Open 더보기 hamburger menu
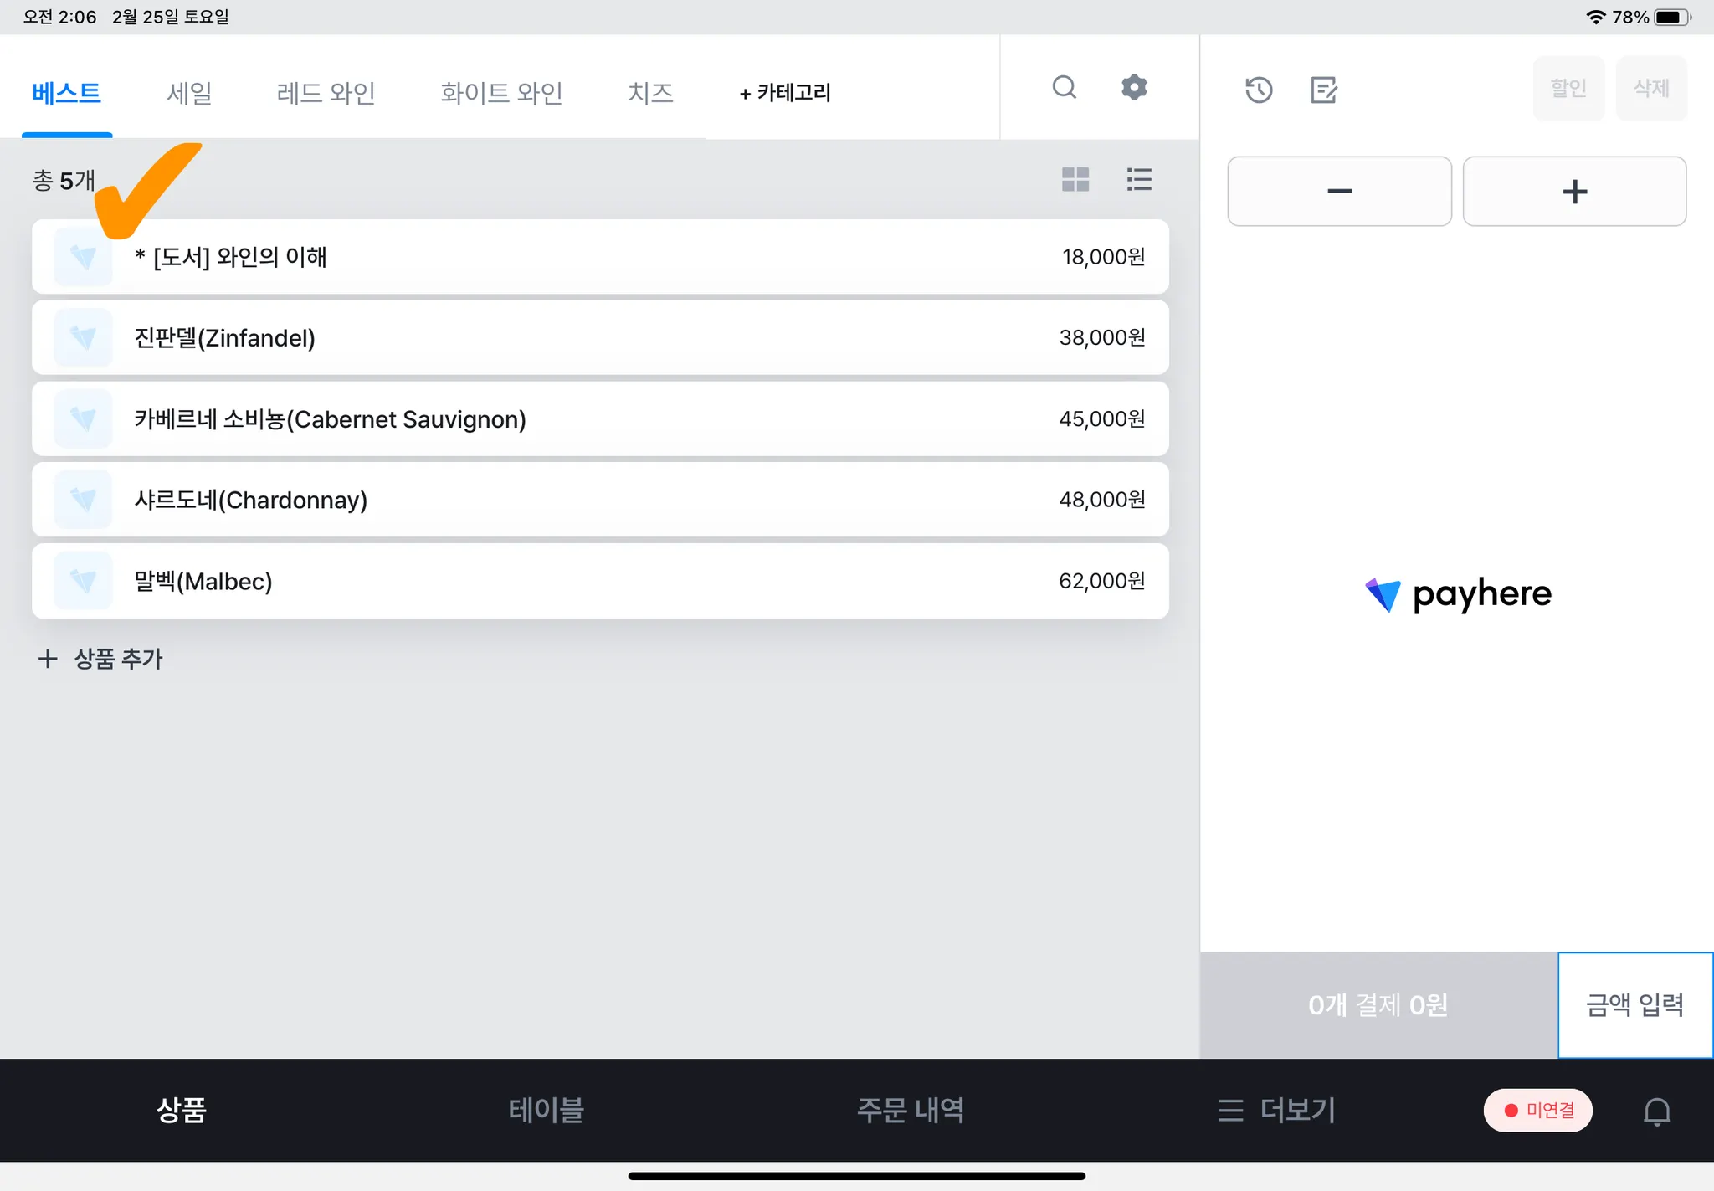This screenshot has width=1714, height=1191. pos(1277,1110)
